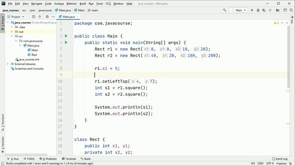Open Search Everywhere magnifier icon
Viewport: 295px width, 166px height.
tap(291, 10)
